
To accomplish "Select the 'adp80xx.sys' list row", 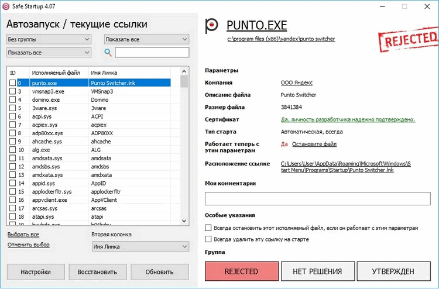I will click(x=90, y=133).
